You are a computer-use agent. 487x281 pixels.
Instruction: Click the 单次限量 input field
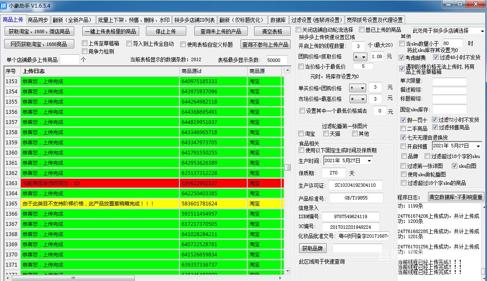tap(449, 81)
